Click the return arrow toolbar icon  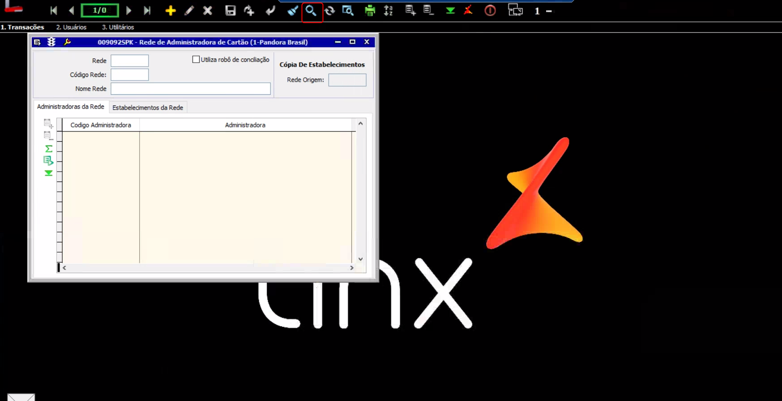tap(270, 10)
